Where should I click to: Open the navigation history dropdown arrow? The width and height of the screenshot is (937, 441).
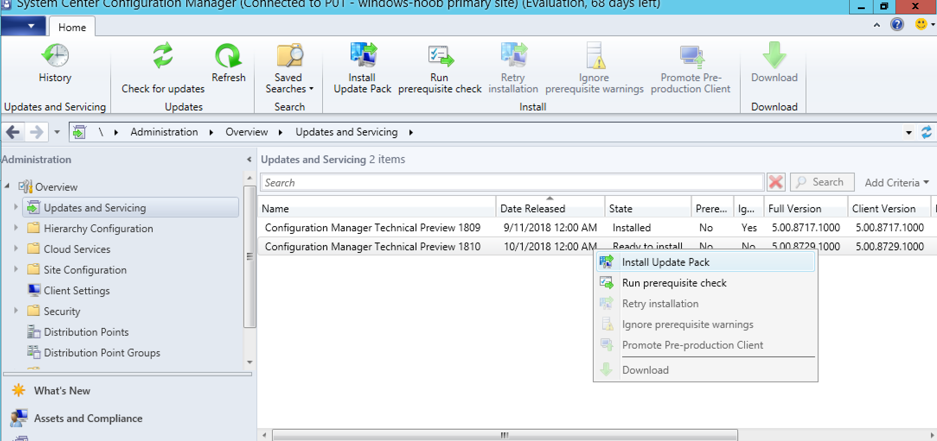(57, 132)
